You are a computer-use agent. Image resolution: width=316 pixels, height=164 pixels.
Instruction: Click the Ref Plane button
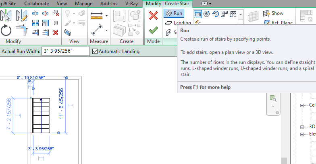[278, 23]
